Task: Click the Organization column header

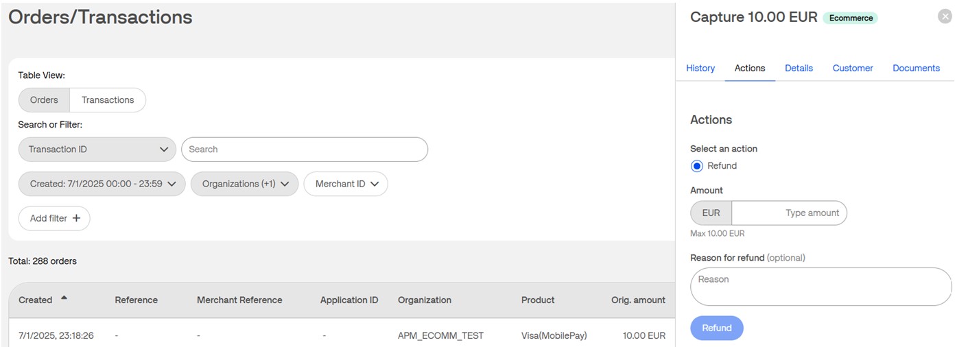Action: [425, 300]
